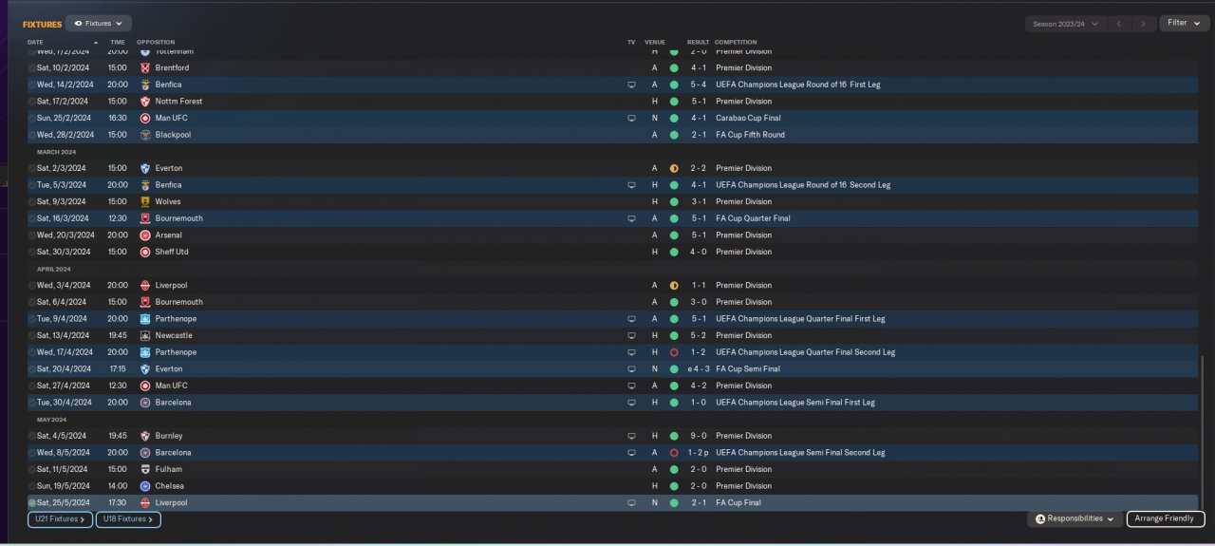Viewport: 1215px width, 546px height.
Task: Click the TV icon on FA Cup Final row
Action: [631, 502]
